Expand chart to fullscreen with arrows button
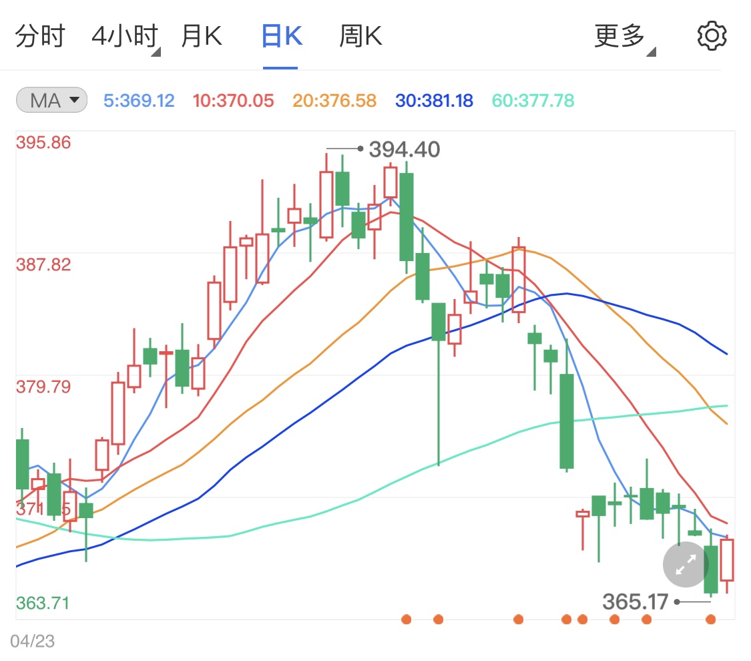751x661 pixels. click(x=686, y=564)
